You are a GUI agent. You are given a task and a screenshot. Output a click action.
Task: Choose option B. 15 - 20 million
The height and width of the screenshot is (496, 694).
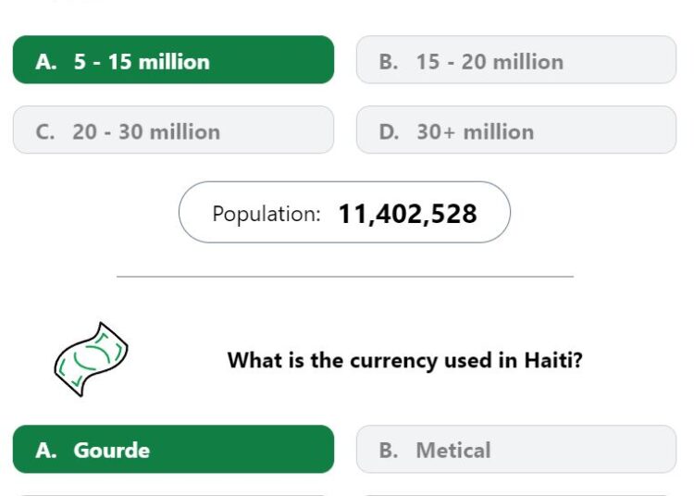pos(516,60)
